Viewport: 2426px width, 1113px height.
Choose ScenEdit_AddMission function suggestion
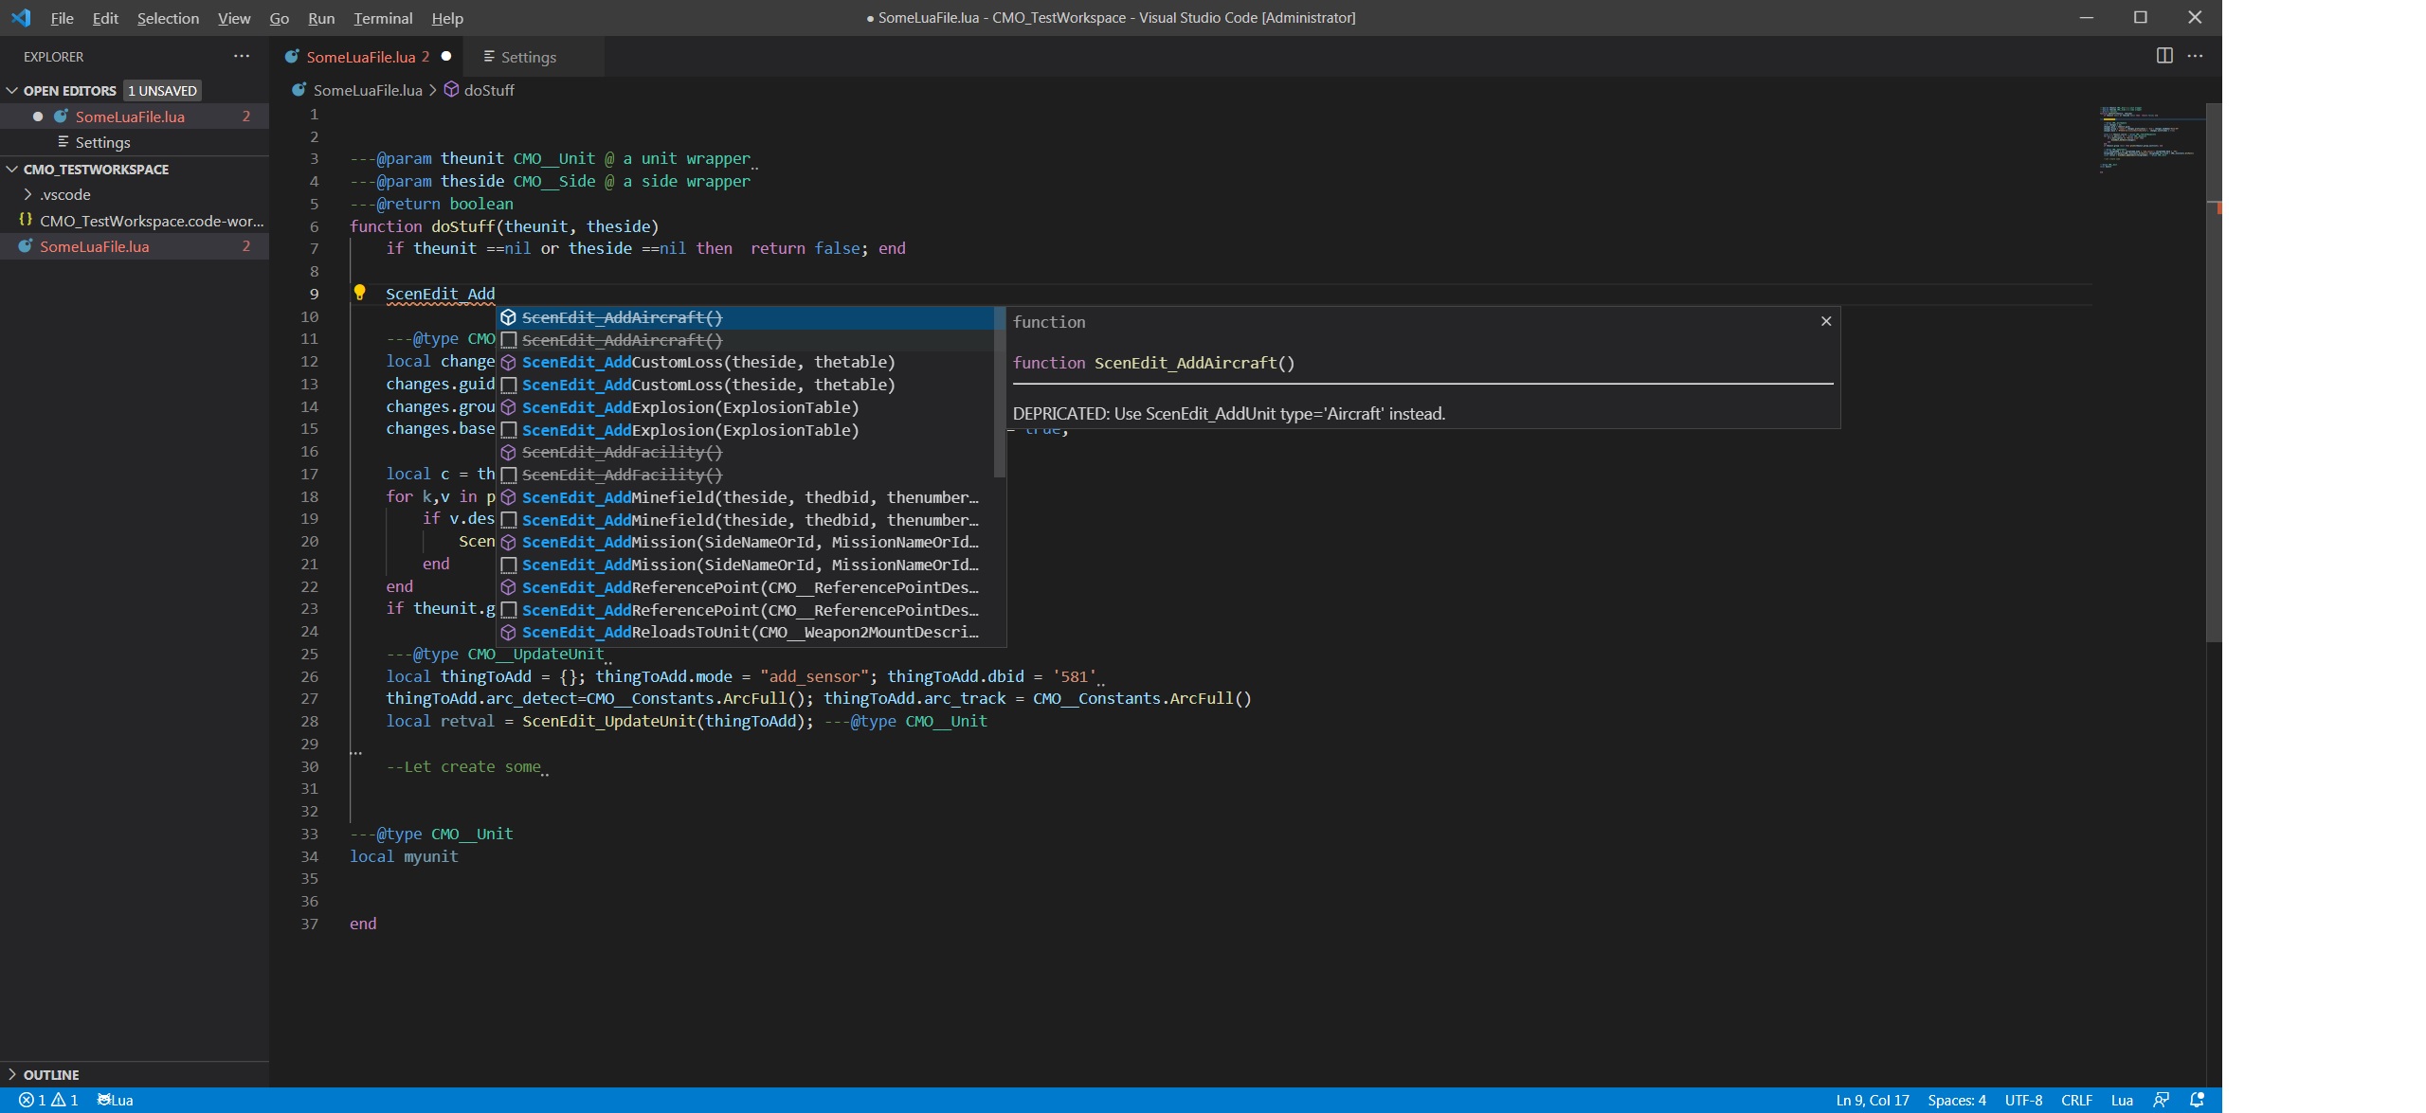click(x=745, y=542)
